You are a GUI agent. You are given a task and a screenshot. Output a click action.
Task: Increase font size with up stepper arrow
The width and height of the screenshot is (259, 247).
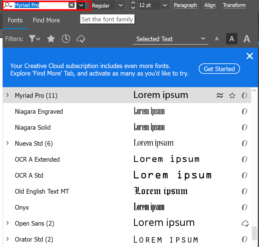point(133,3)
